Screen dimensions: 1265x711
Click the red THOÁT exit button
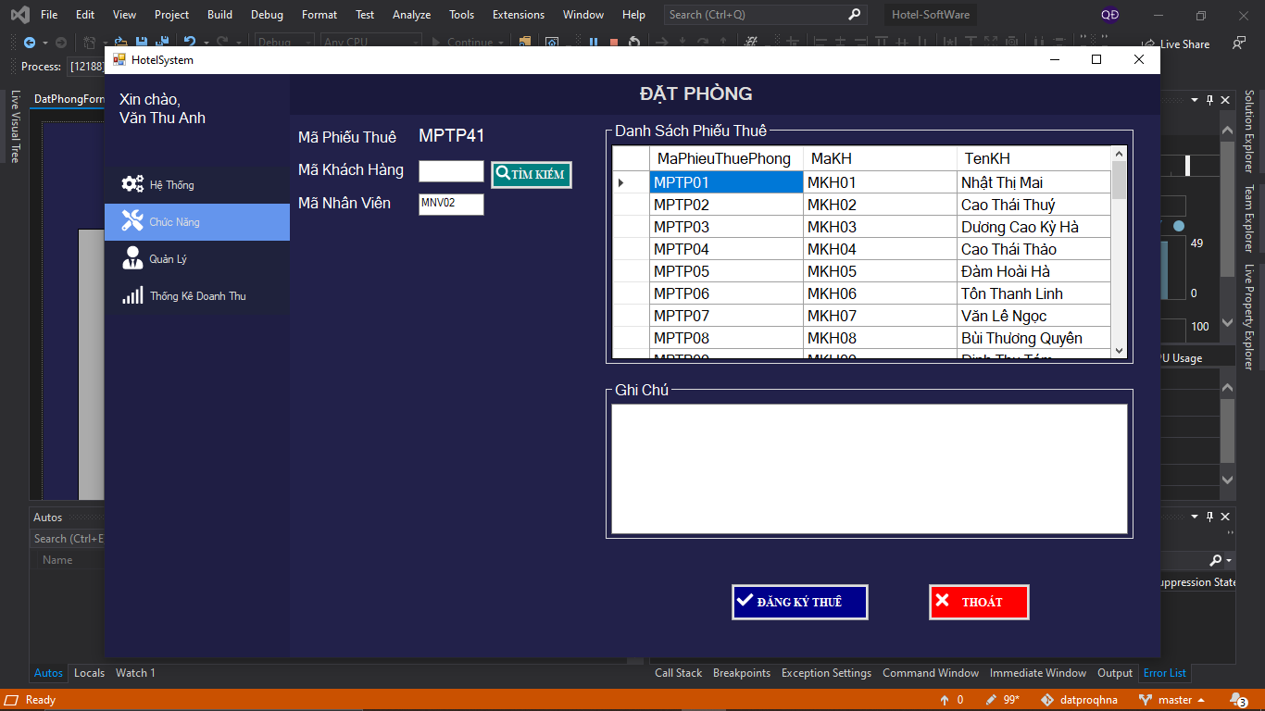click(x=979, y=602)
